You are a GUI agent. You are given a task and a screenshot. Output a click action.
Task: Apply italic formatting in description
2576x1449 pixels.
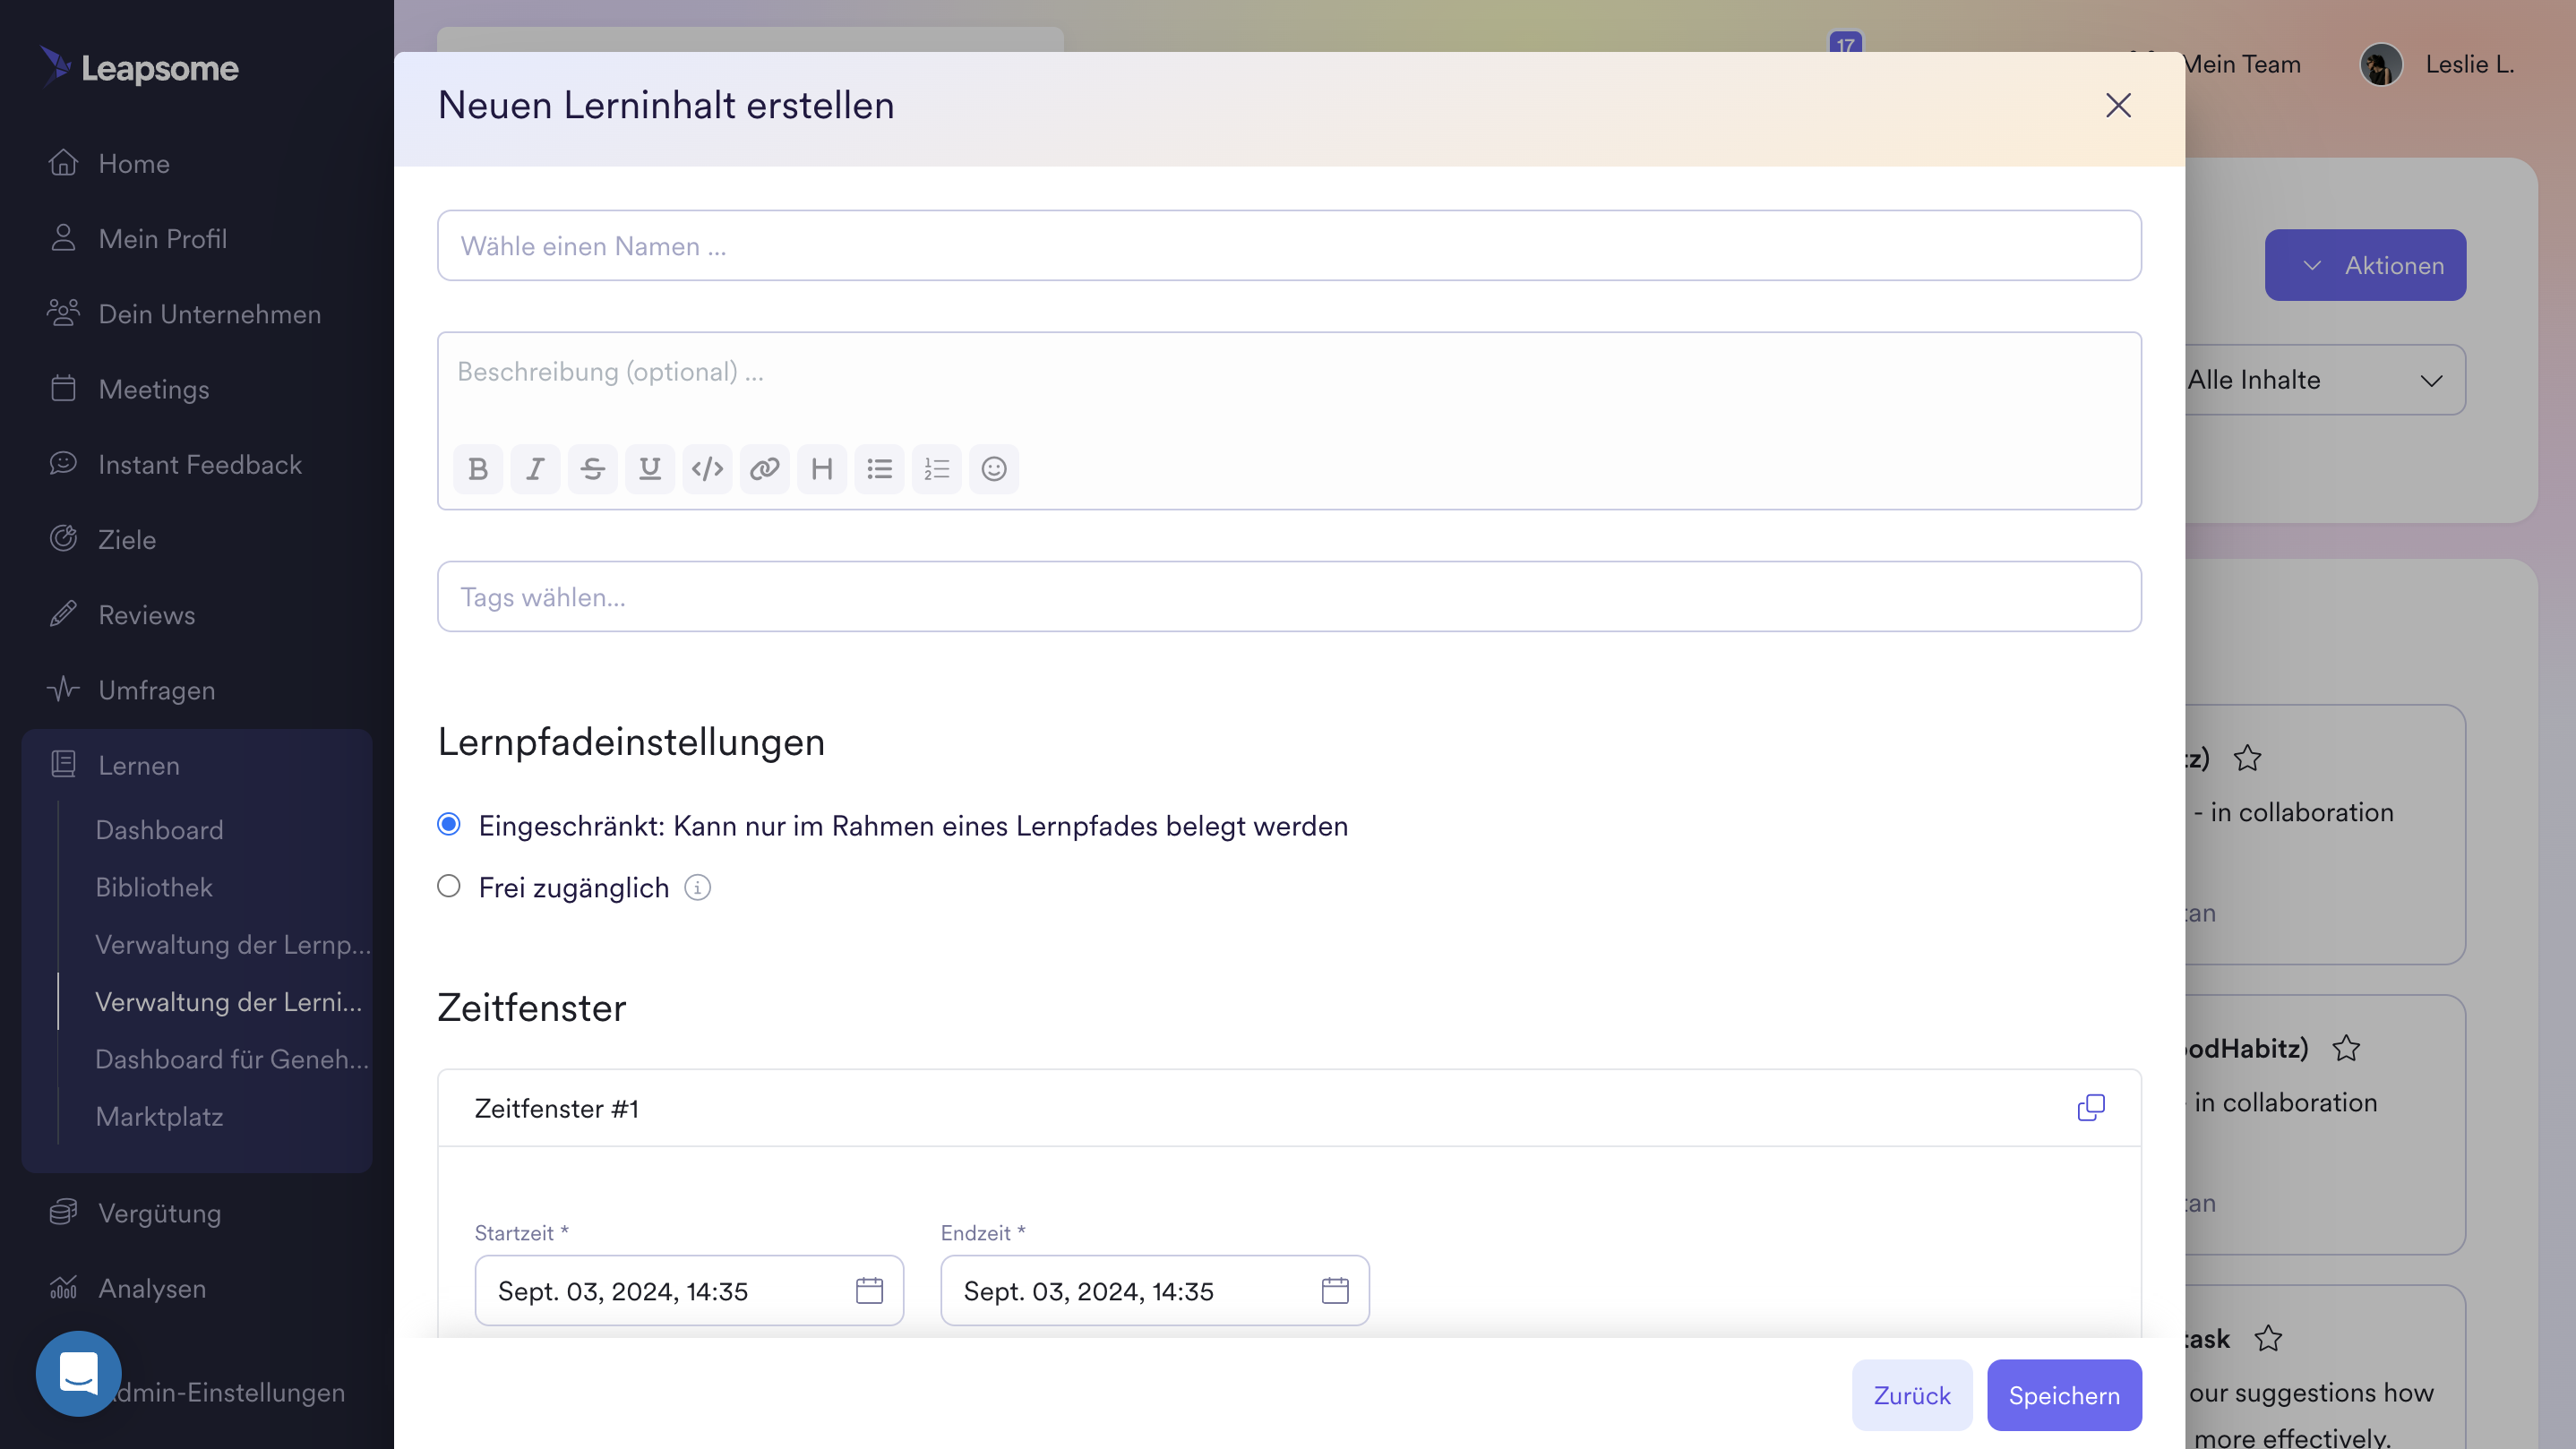click(x=535, y=469)
